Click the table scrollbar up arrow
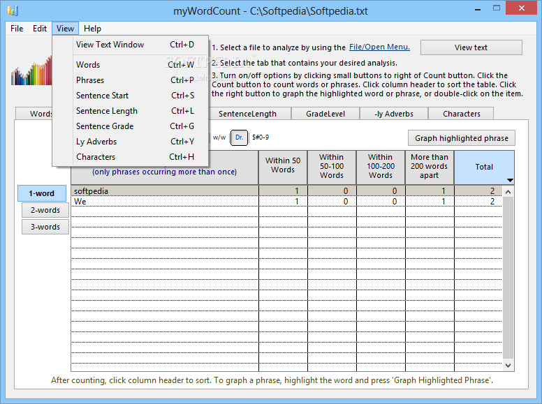542x404 pixels. pyautogui.click(x=508, y=192)
